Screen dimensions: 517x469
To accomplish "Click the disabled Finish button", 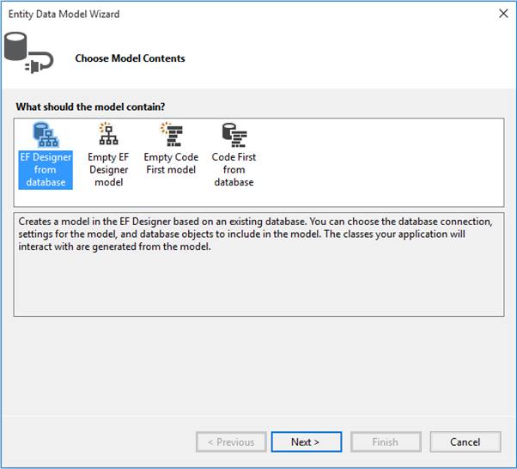I will click(386, 442).
